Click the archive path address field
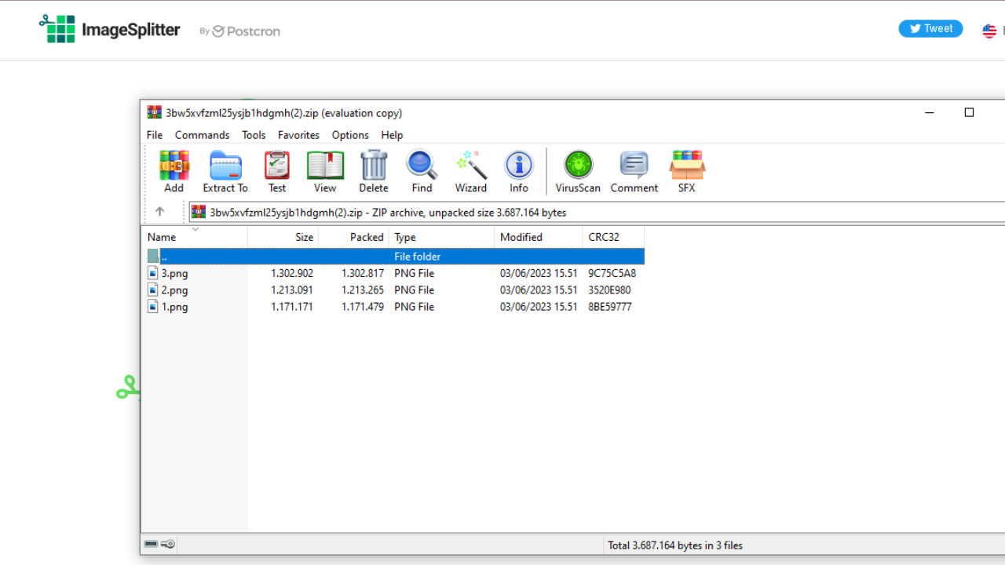Viewport: 1005px width, 565px height. click(597, 212)
